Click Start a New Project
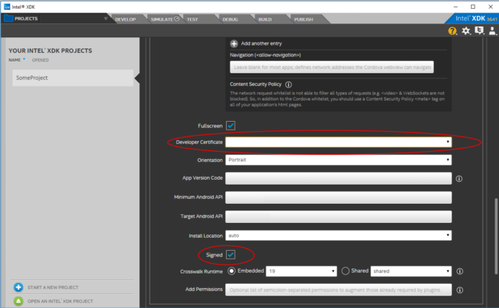The height and width of the screenshot is (308, 499). click(x=53, y=287)
